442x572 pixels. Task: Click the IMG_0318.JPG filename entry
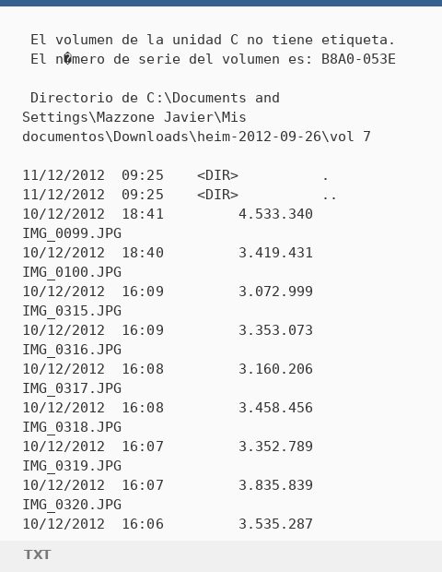pos(72,427)
